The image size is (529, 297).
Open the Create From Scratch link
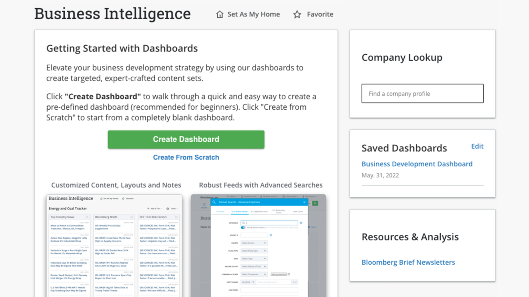186,157
